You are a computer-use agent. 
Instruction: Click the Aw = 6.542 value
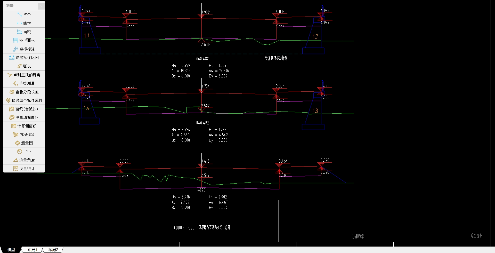pos(218,135)
